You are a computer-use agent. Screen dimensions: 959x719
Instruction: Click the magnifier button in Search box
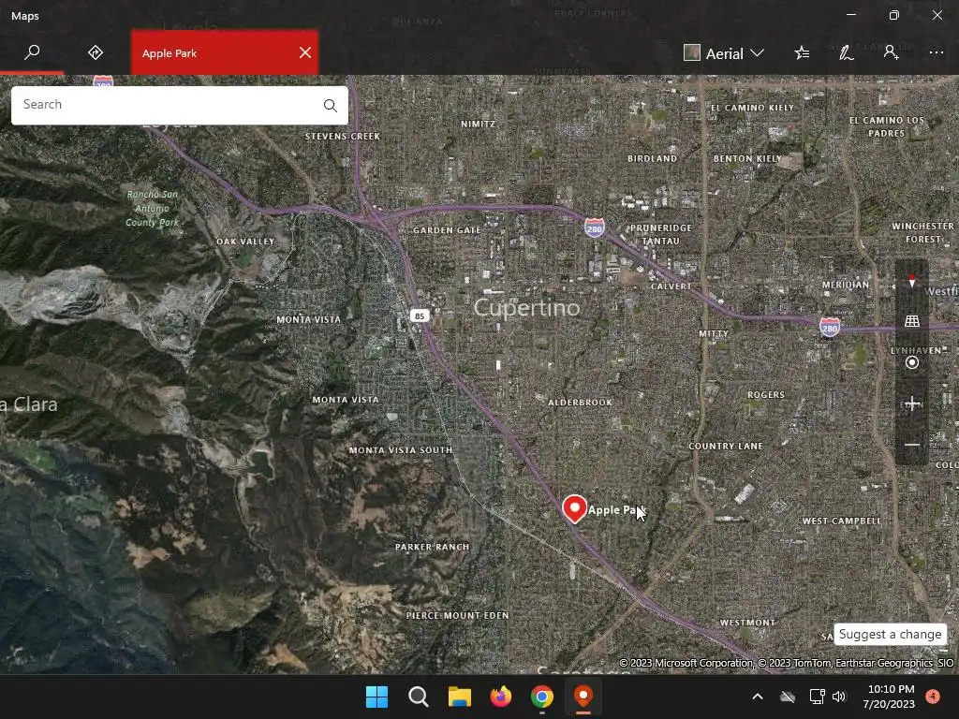point(331,105)
